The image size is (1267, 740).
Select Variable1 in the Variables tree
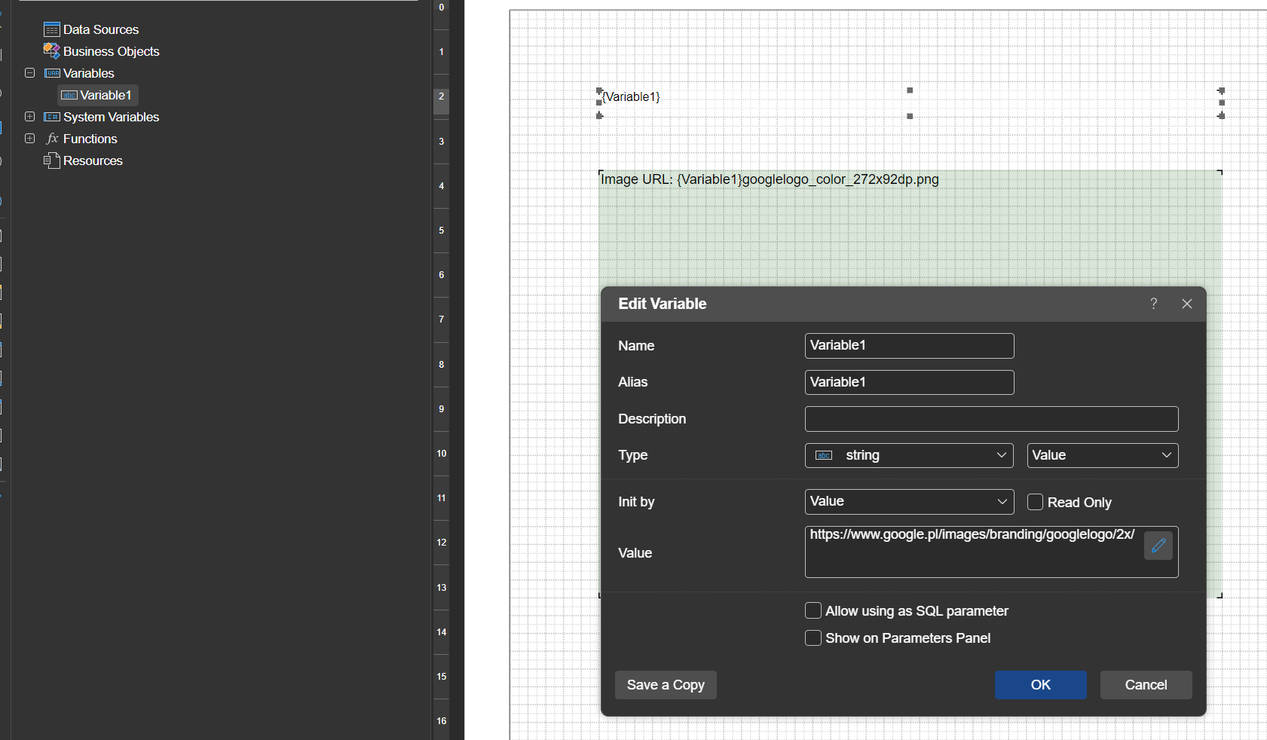click(x=98, y=95)
